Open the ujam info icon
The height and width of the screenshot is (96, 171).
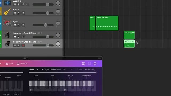click(x=95, y=63)
